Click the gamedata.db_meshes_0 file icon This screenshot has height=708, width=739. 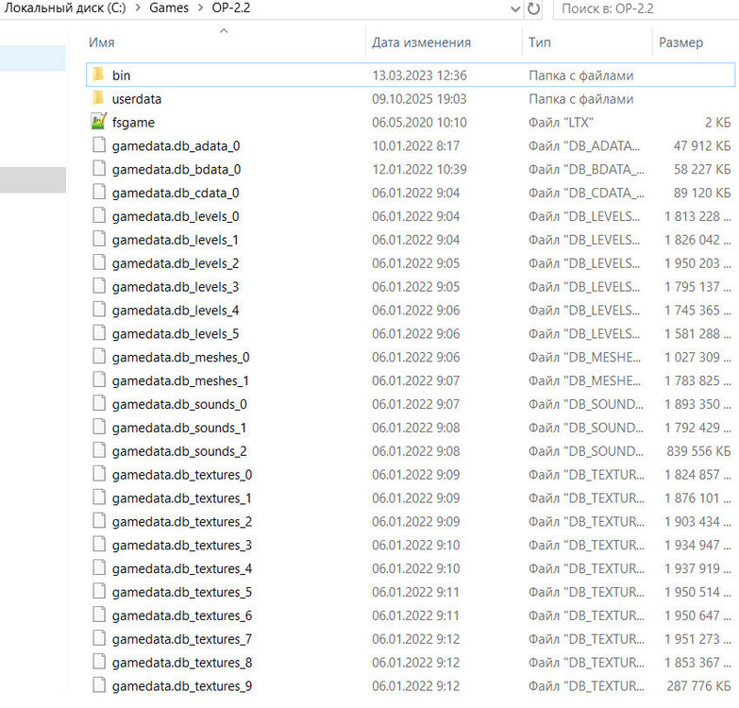point(98,357)
